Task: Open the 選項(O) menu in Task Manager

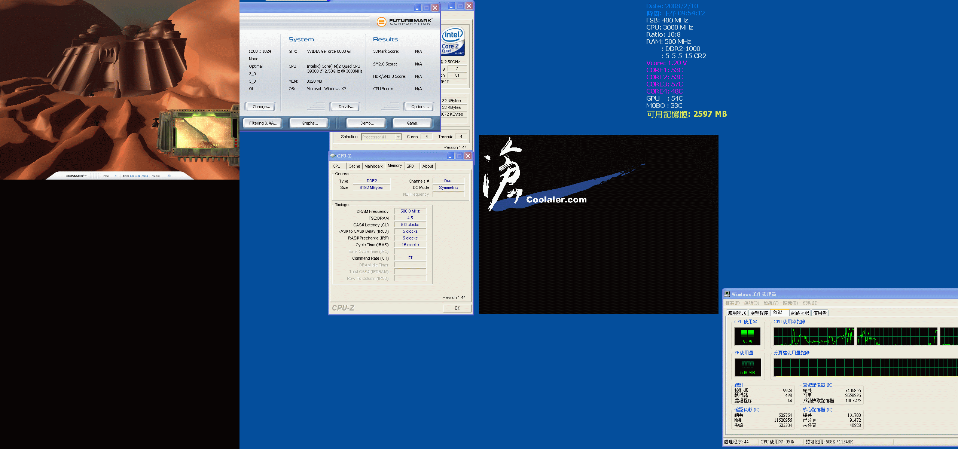Action: 751,303
